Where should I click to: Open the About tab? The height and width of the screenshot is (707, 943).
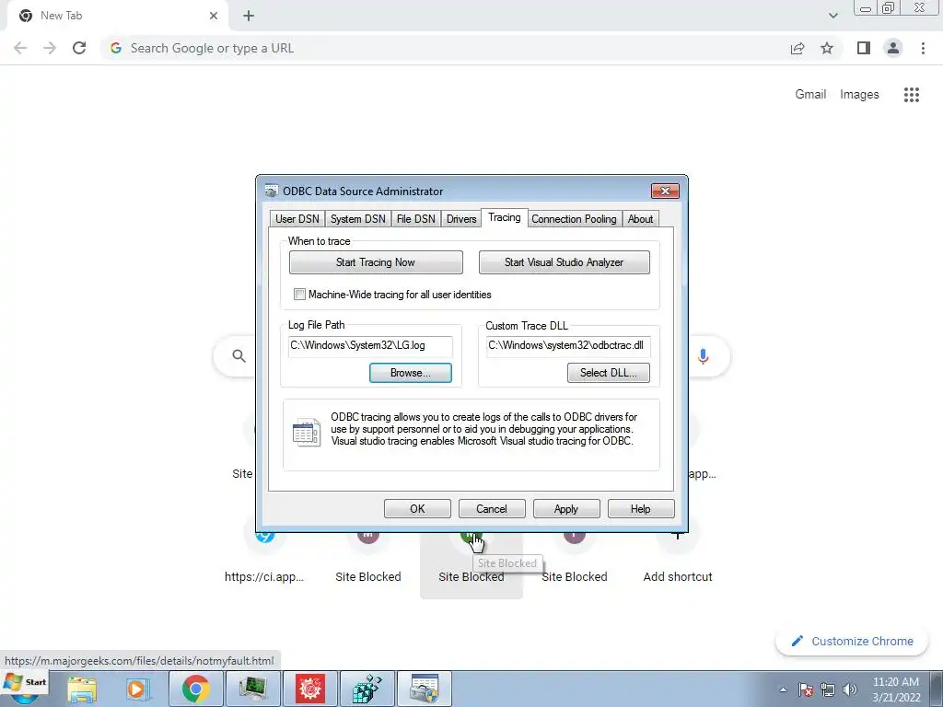641,219
